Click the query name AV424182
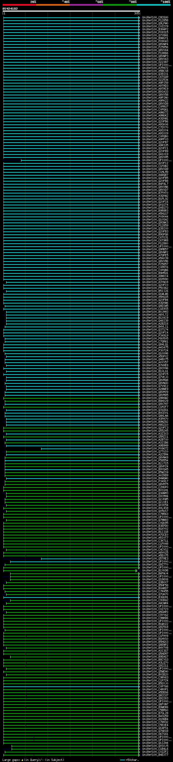 10,9
